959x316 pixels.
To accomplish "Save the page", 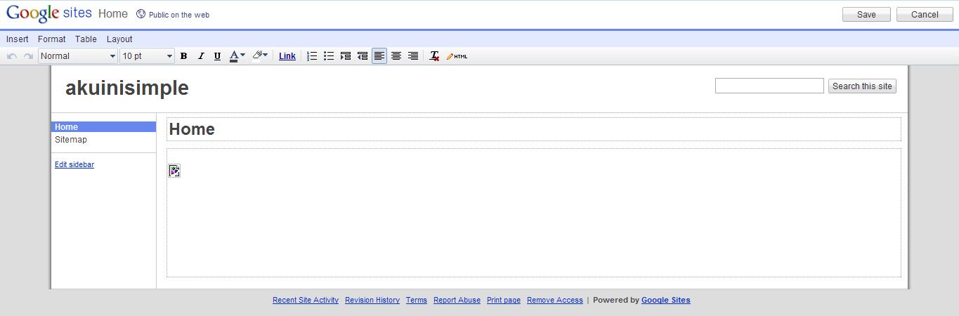I will pos(866,15).
